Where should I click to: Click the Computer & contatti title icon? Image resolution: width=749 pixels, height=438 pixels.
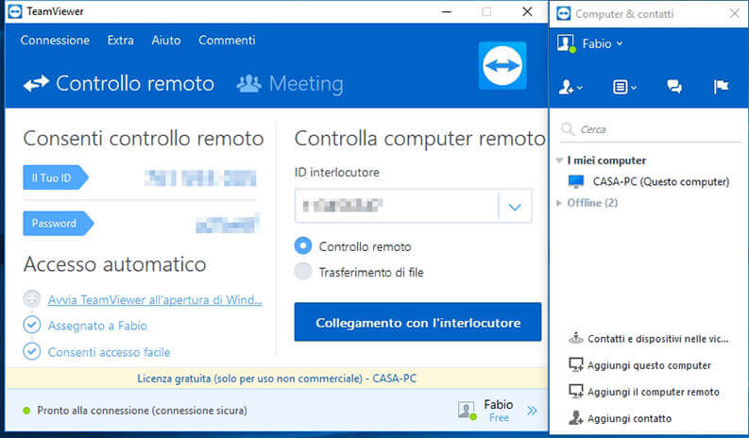[564, 14]
